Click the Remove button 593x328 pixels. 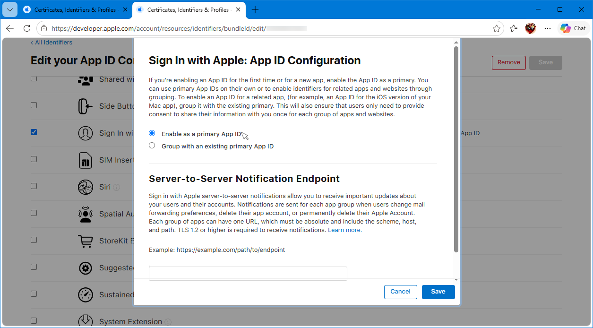[508, 62]
